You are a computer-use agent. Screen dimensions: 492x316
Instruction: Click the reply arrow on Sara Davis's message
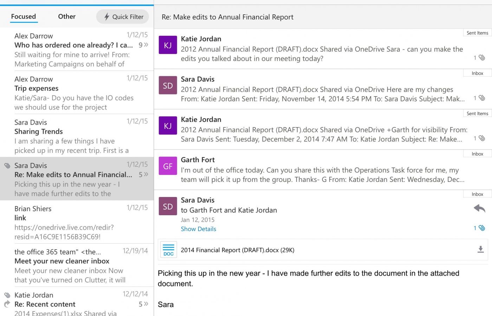(x=479, y=209)
